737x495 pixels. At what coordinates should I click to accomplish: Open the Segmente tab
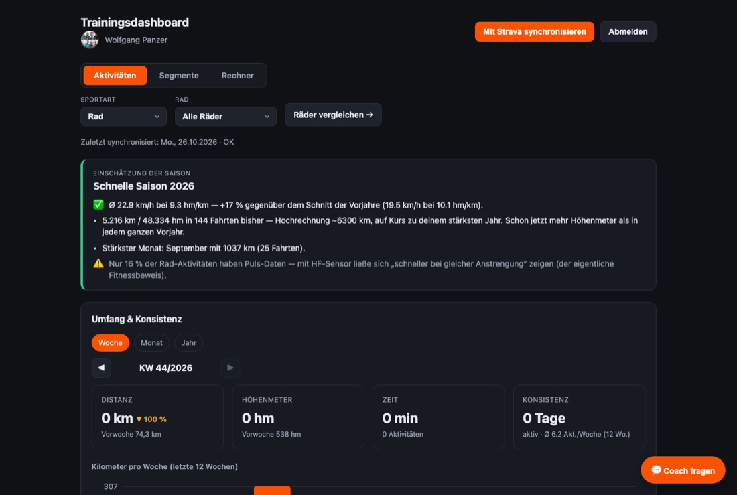pos(179,76)
